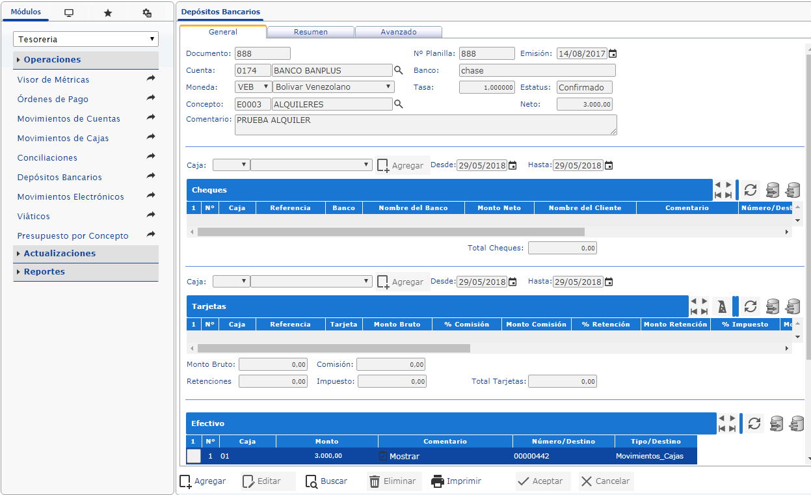
Task: Open the monitor icon tab in the modules panel
Action: point(69,12)
